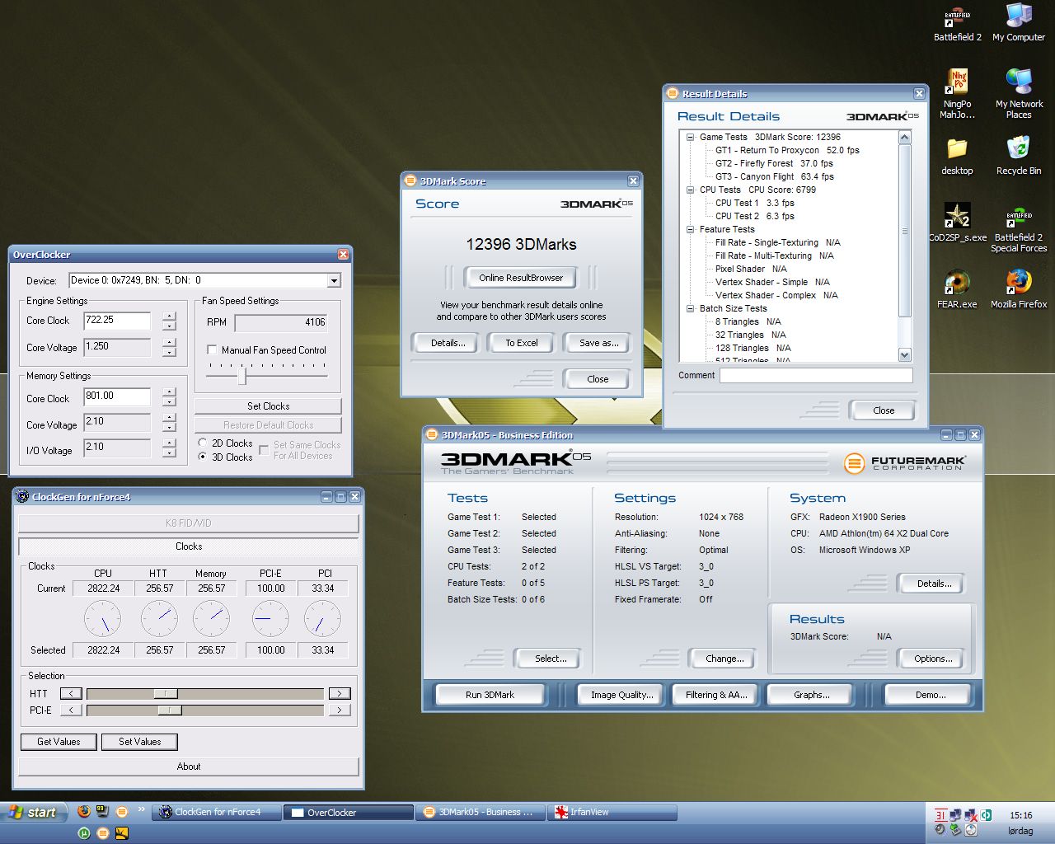Select the desktop folder icon
The width and height of the screenshot is (1055, 844).
click(957, 157)
